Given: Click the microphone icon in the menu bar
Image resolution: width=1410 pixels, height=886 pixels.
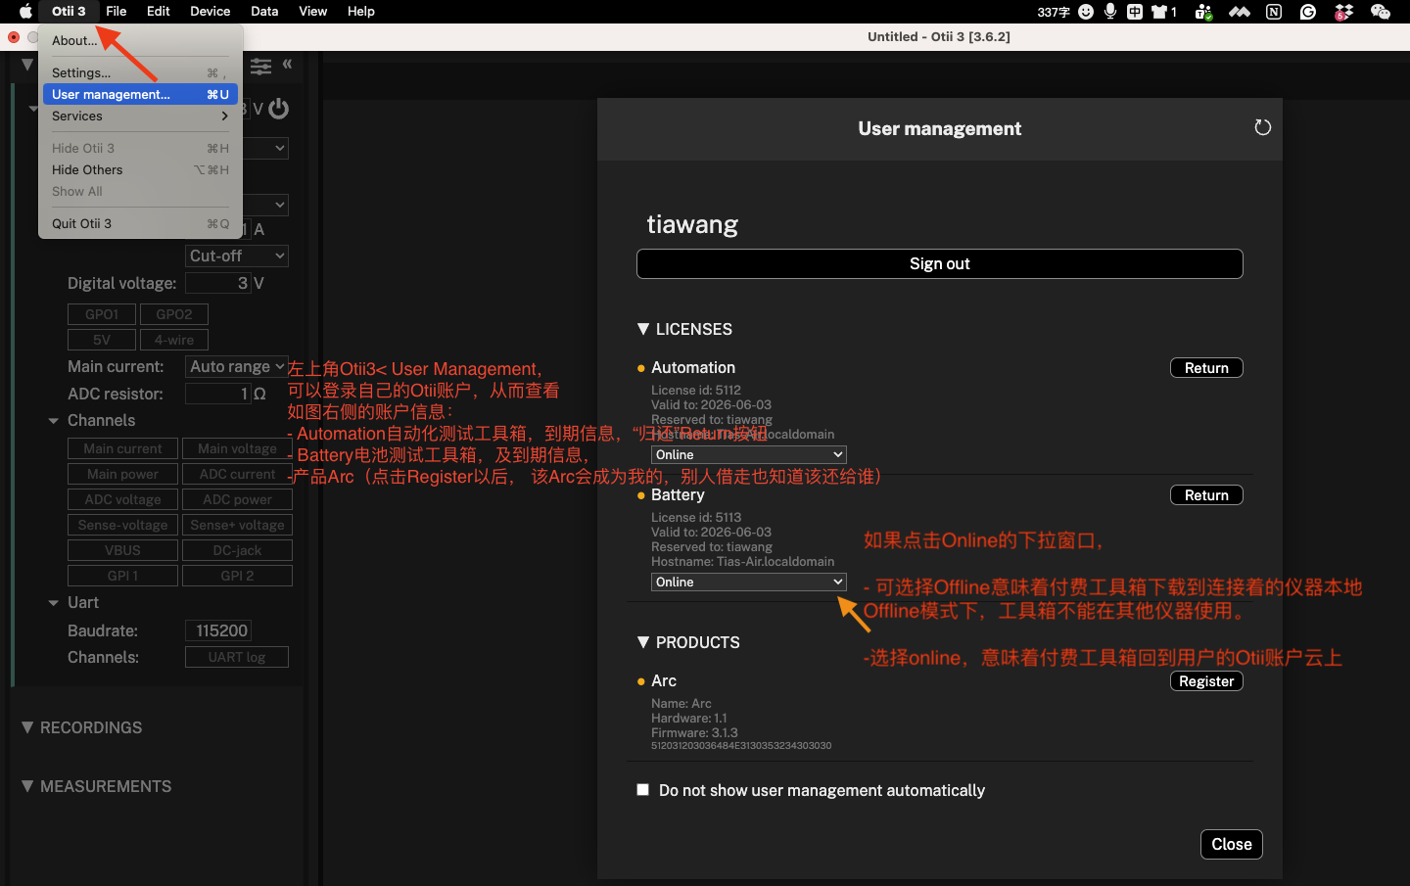Looking at the screenshot, I should 1109,11.
